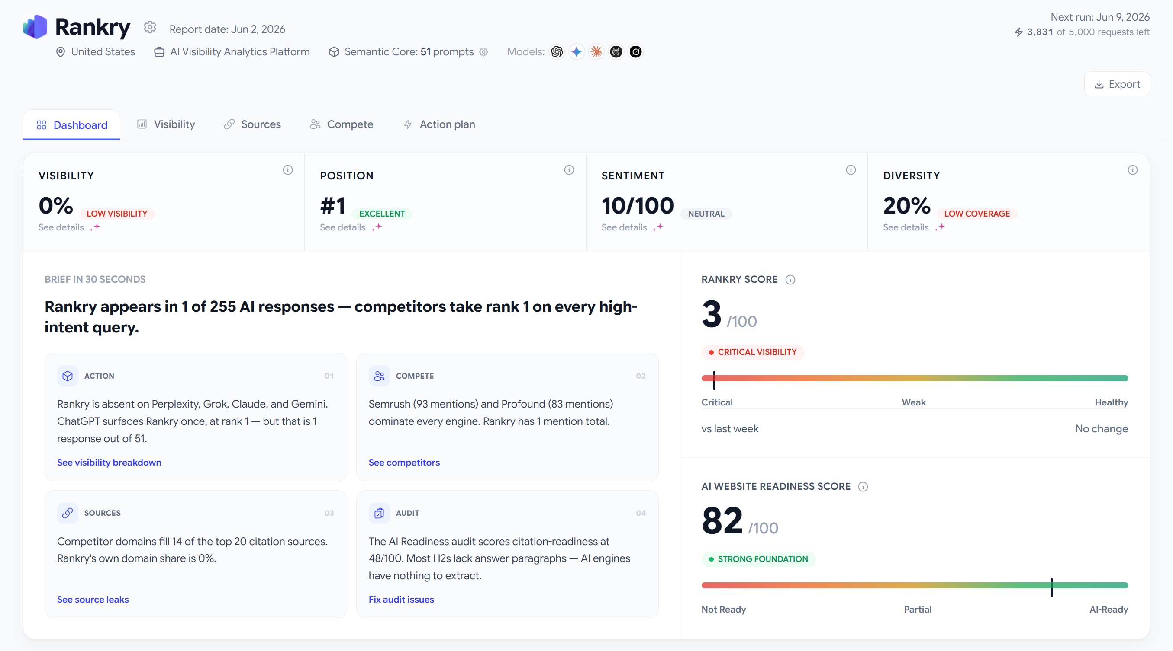Click the 'No change' value vs last week

click(x=1101, y=429)
